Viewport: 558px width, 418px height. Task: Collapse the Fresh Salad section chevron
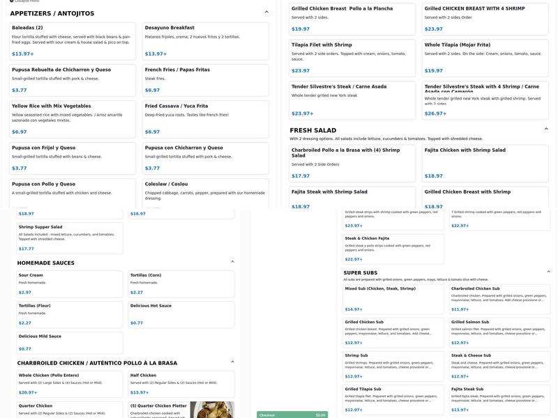[x=546, y=129]
